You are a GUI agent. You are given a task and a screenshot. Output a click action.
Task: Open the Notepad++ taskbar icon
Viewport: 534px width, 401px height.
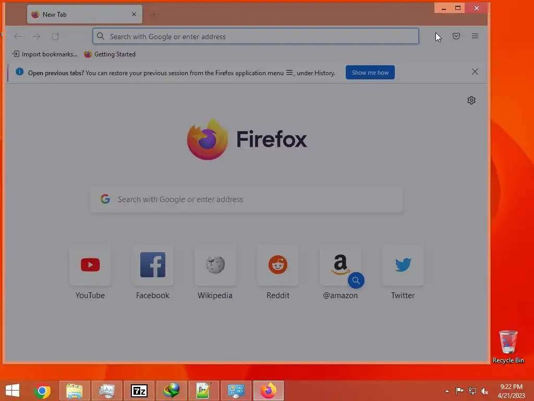pos(204,391)
